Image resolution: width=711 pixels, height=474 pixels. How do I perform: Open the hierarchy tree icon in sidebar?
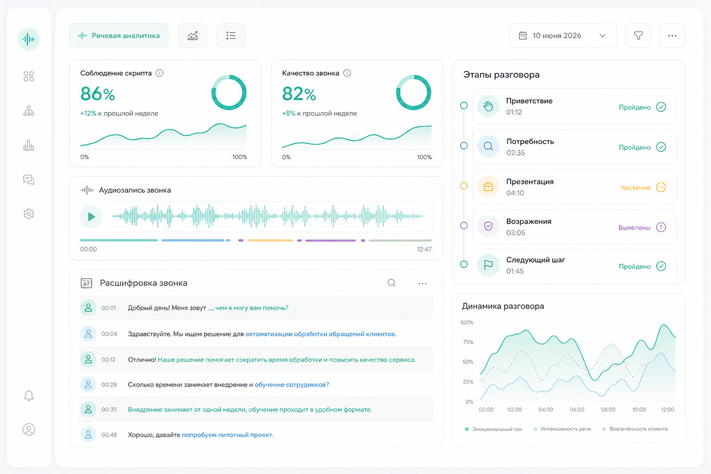click(29, 111)
